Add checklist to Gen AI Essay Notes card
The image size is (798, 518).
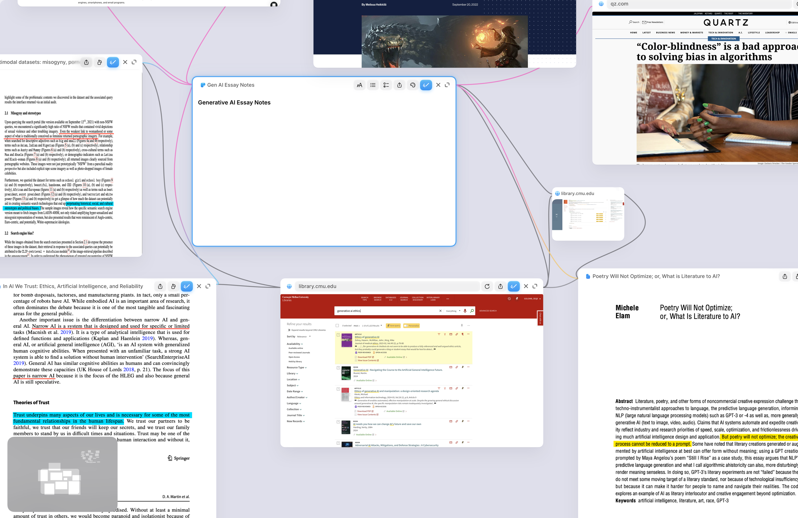tap(386, 85)
